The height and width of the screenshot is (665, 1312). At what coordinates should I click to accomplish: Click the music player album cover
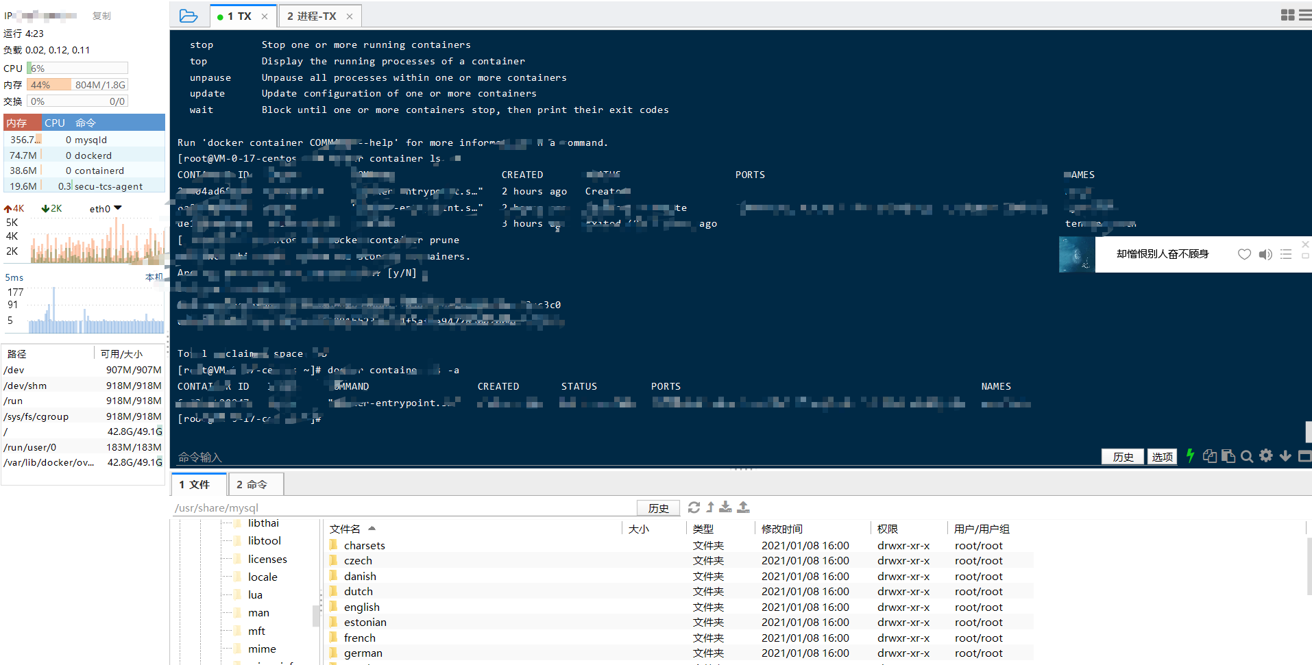point(1077,254)
